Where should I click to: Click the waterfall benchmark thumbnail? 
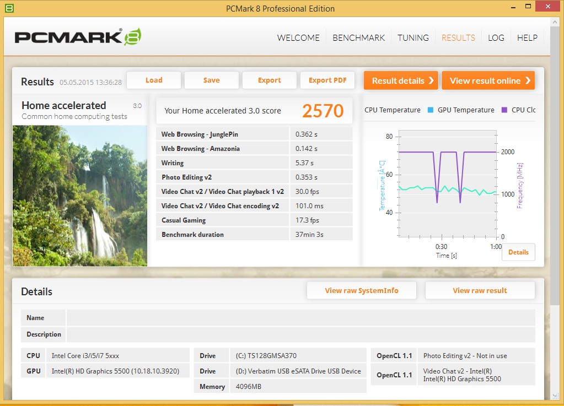point(80,196)
